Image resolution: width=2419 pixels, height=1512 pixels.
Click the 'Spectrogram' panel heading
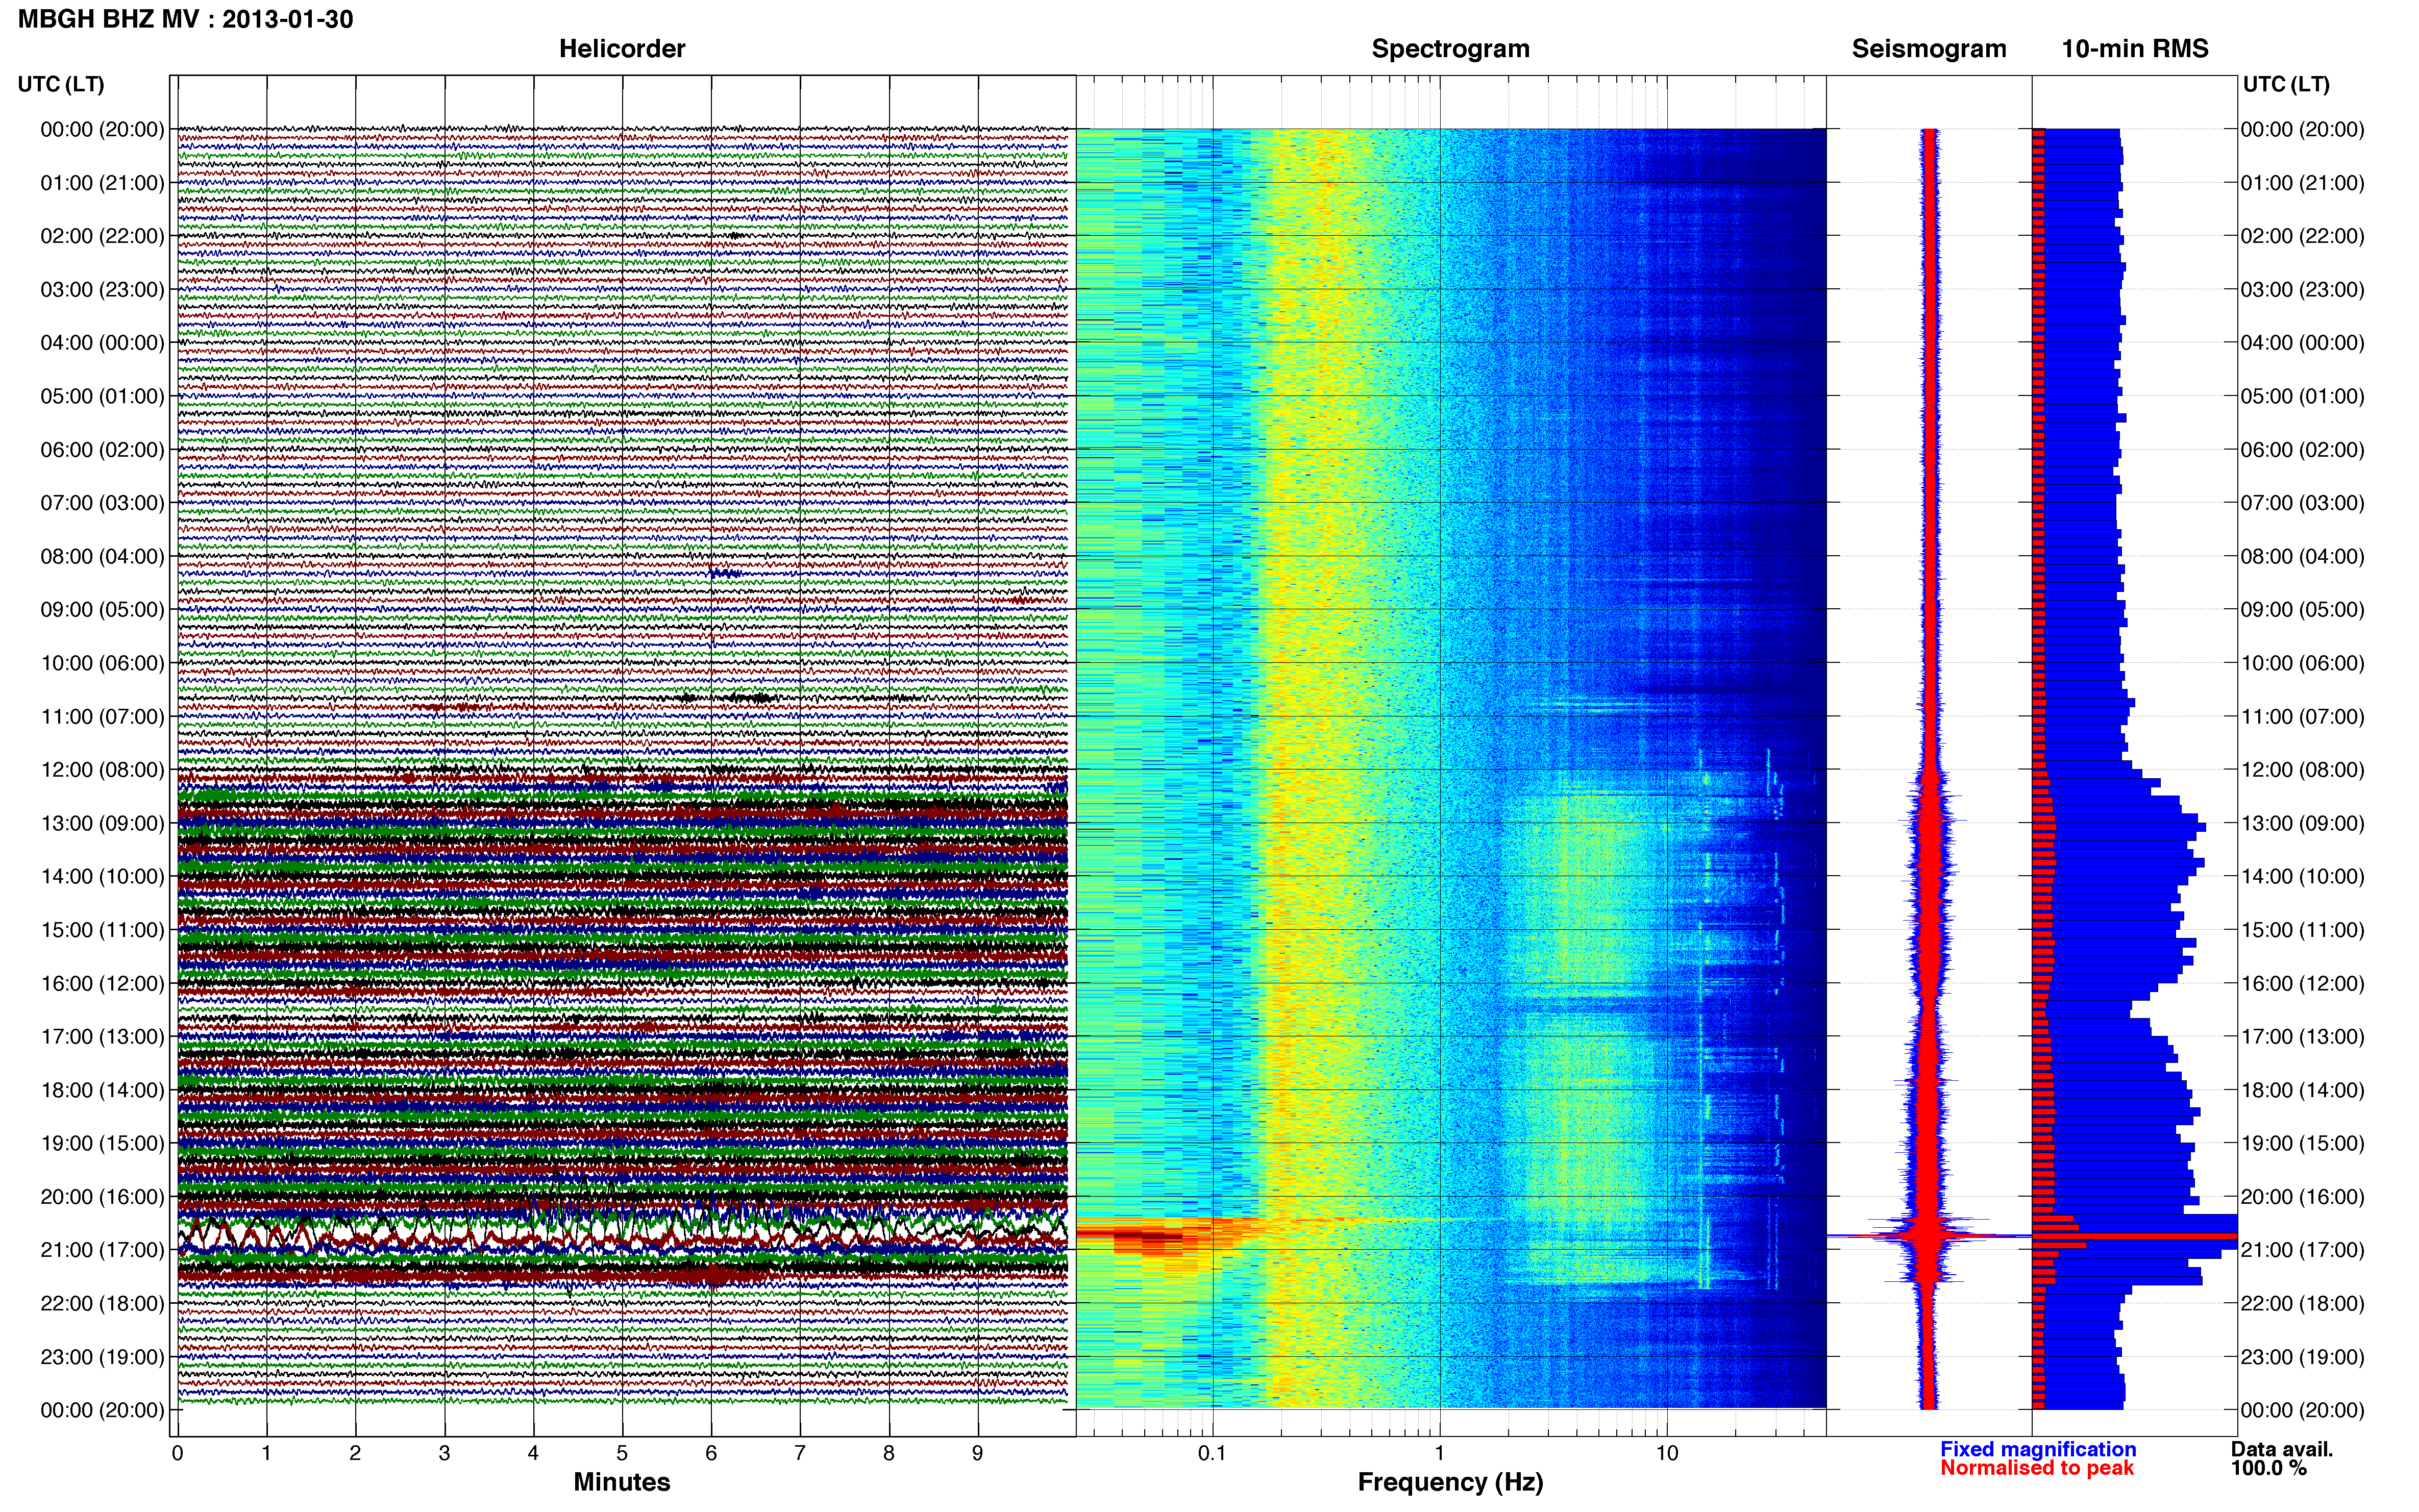pos(1450,49)
